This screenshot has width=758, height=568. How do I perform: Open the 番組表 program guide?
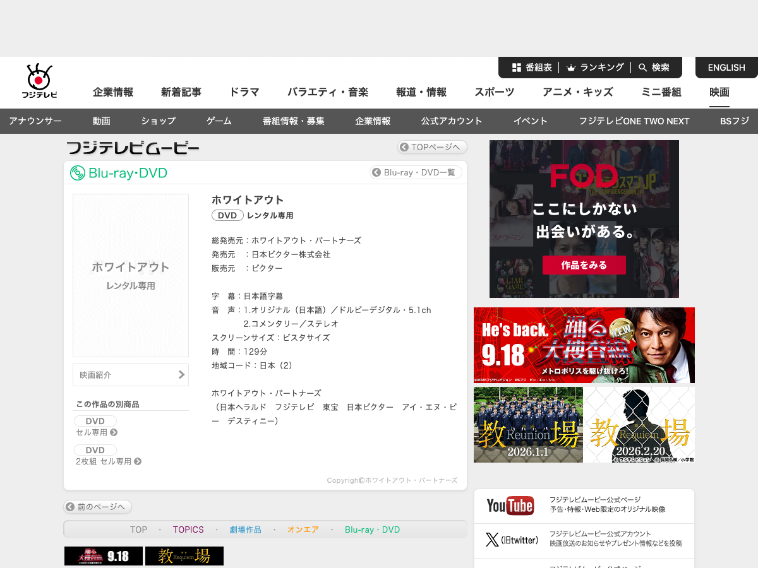pos(532,68)
